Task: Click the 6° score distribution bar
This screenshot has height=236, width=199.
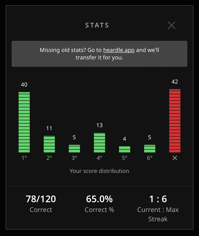Action: (150, 149)
